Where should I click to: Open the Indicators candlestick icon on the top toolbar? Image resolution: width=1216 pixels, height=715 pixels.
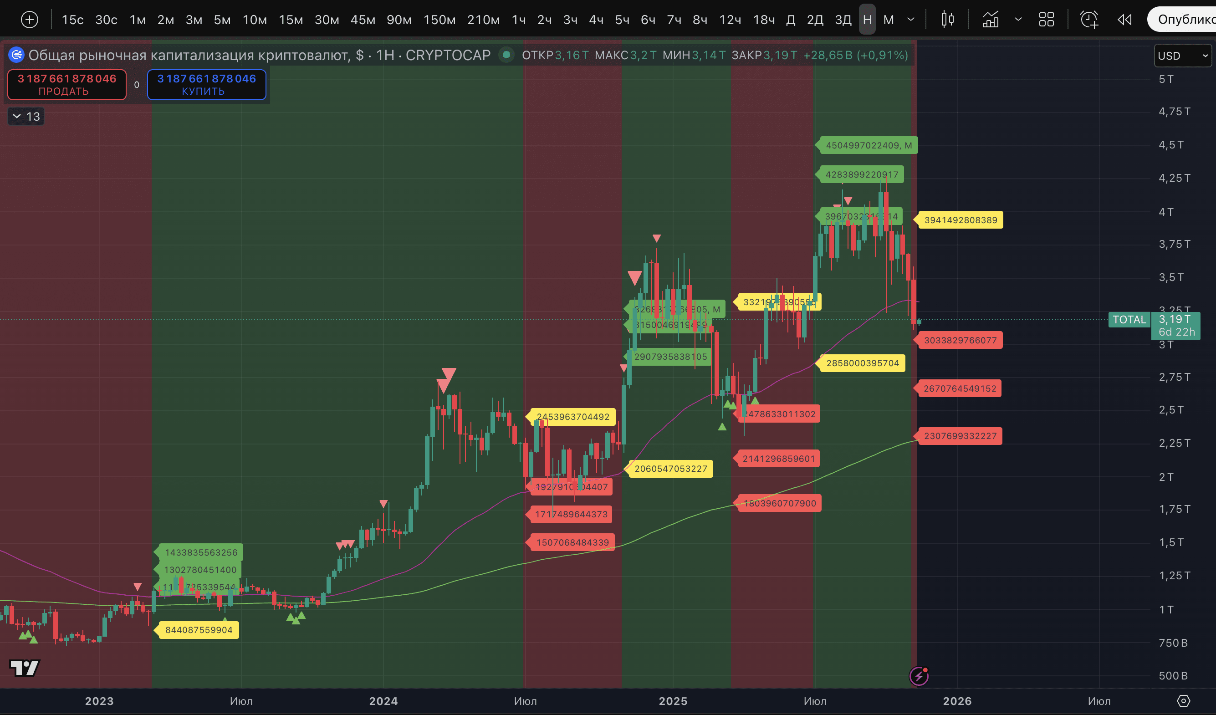click(x=947, y=19)
